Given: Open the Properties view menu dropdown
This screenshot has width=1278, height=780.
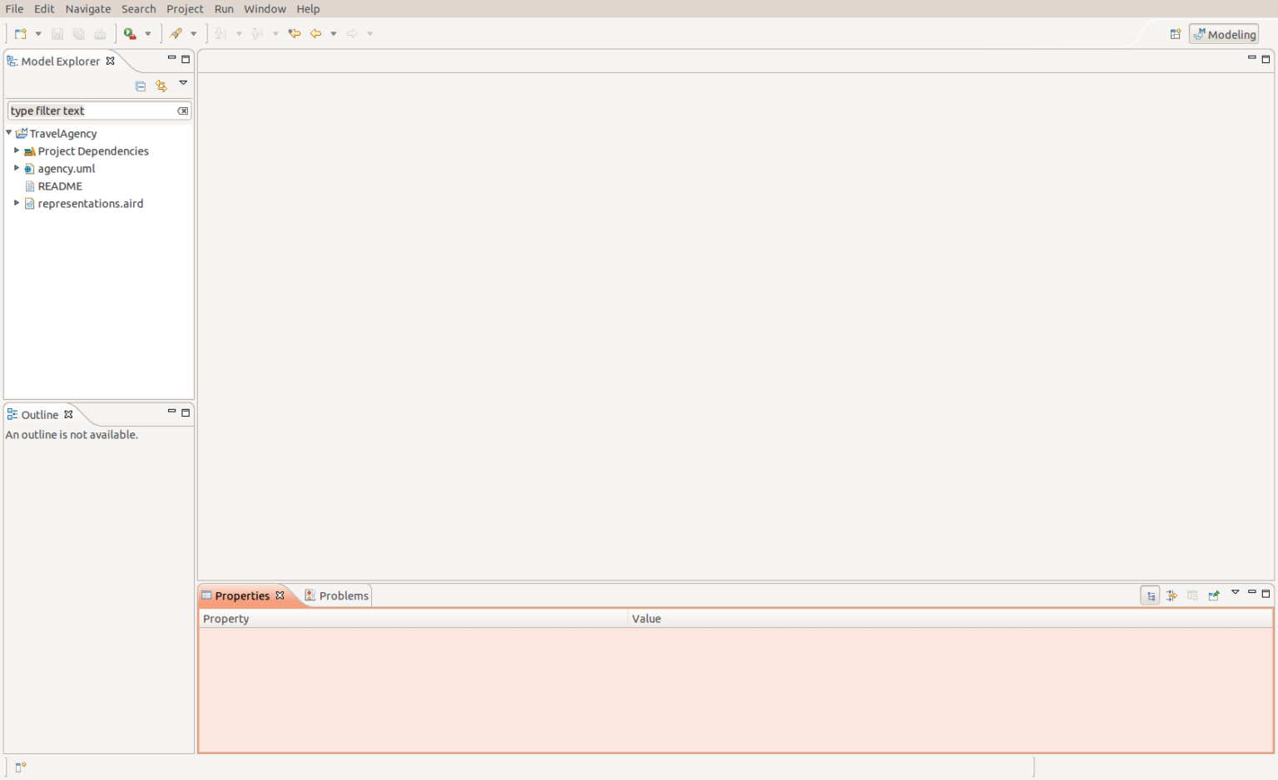Looking at the screenshot, I should click(x=1235, y=593).
